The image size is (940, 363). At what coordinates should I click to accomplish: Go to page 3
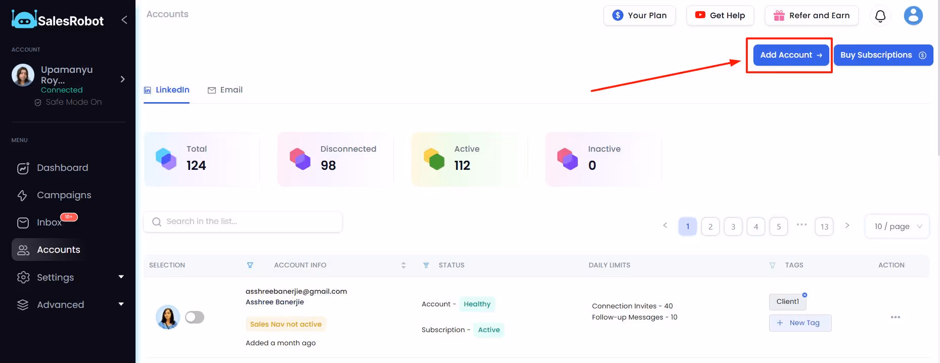pyautogui.click(x=733, y=226)
